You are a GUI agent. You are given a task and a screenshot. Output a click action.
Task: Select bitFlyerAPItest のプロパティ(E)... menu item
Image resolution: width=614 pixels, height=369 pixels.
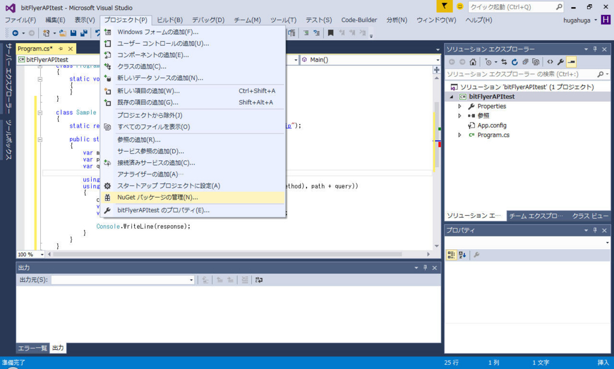(x=192, y=210)
